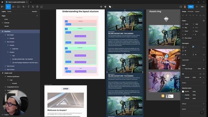The width and height of the screenshot is (208, 117).
Task: Click the independent corners icon
Action: [x=204, y=35]
